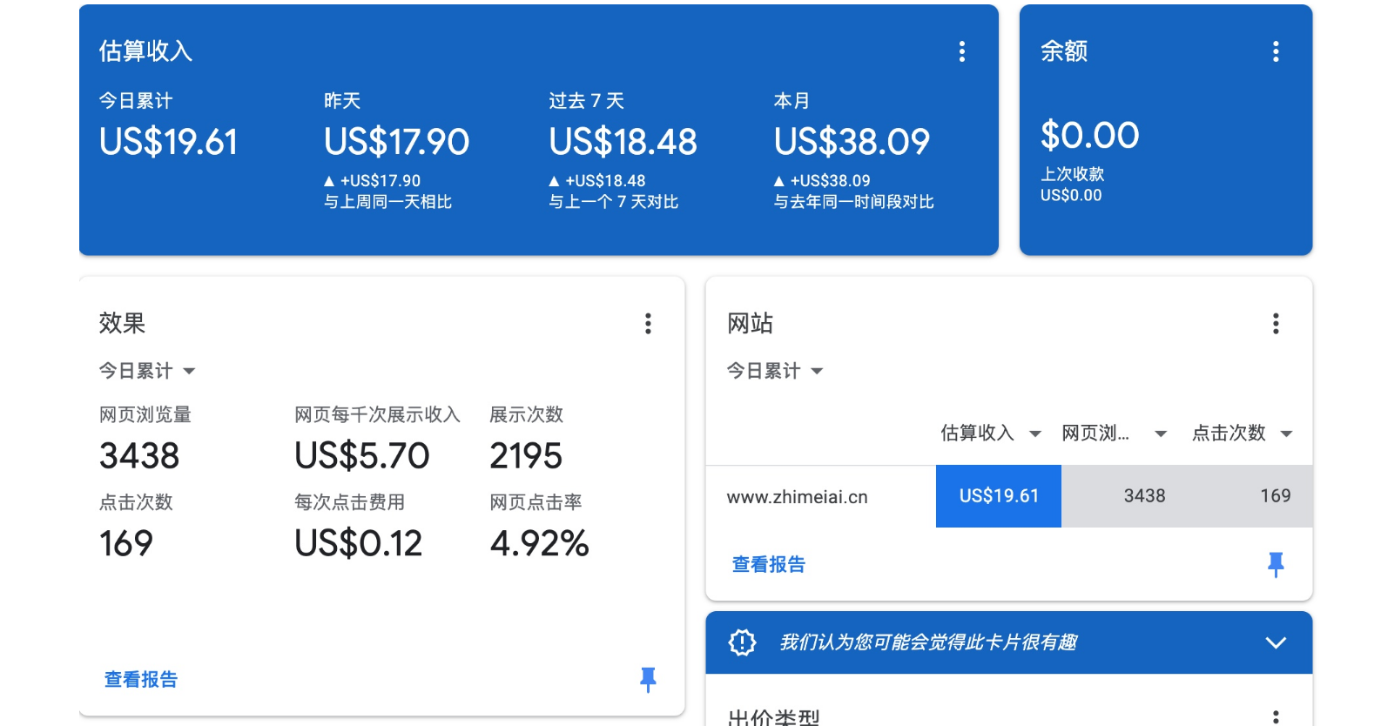Open the 网页浏... column dropdown
This screenshot has width=1381, height=726.
1114,433
